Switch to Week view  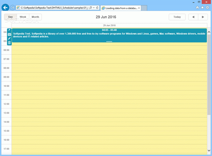23,17
